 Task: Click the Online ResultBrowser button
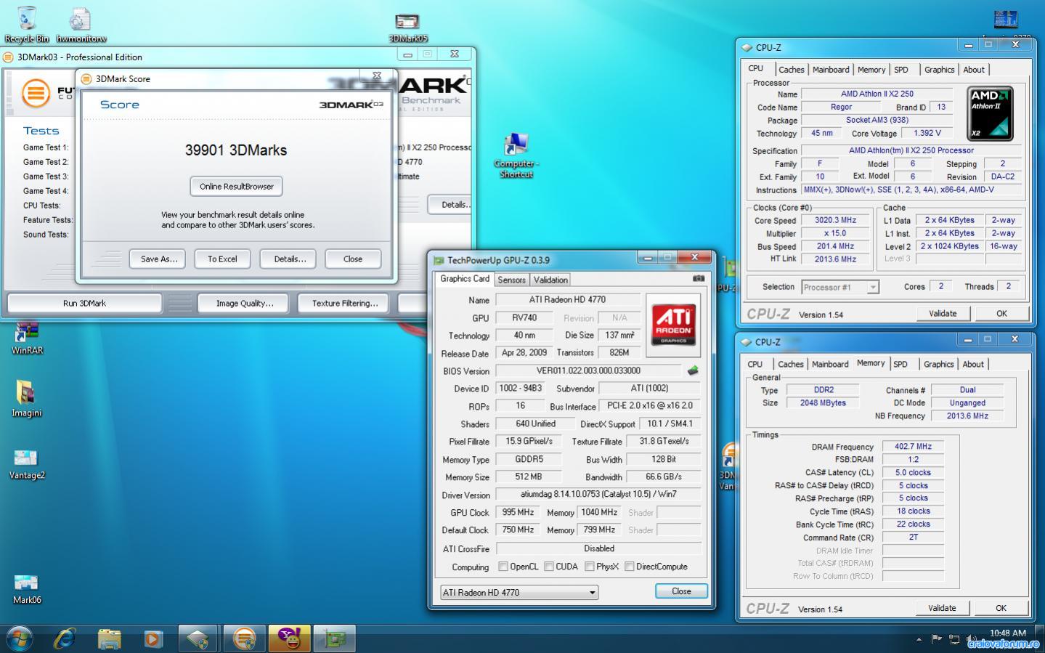click(x=237, y=187)
